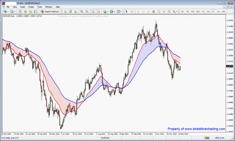This screenshot has height=141, width=235.
Task: Switch timeframe to M30
Action: 198,12
